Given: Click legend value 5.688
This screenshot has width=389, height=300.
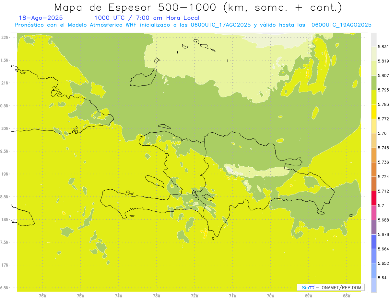Looking at the screenshot, I should click(x=384, y=220).
